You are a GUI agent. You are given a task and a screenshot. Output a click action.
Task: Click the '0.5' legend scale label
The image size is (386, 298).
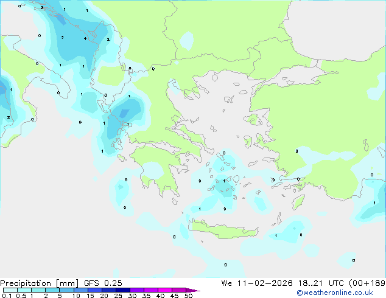21,296
